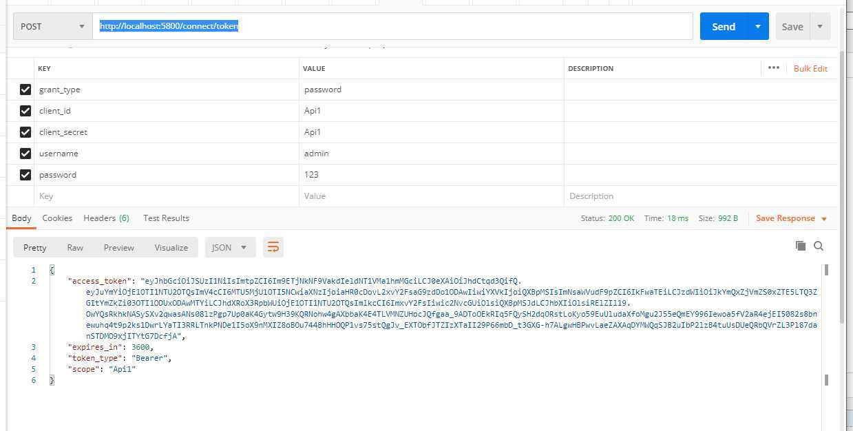Click the DESCRIPTION column header

[591, 68]
